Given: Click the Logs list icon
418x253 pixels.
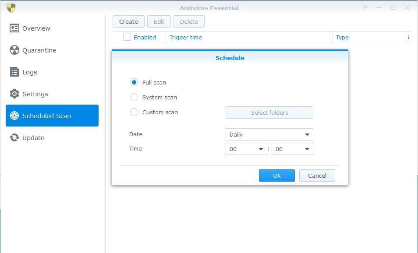Looking at the screenshot, I should click(x=14, y=72).
